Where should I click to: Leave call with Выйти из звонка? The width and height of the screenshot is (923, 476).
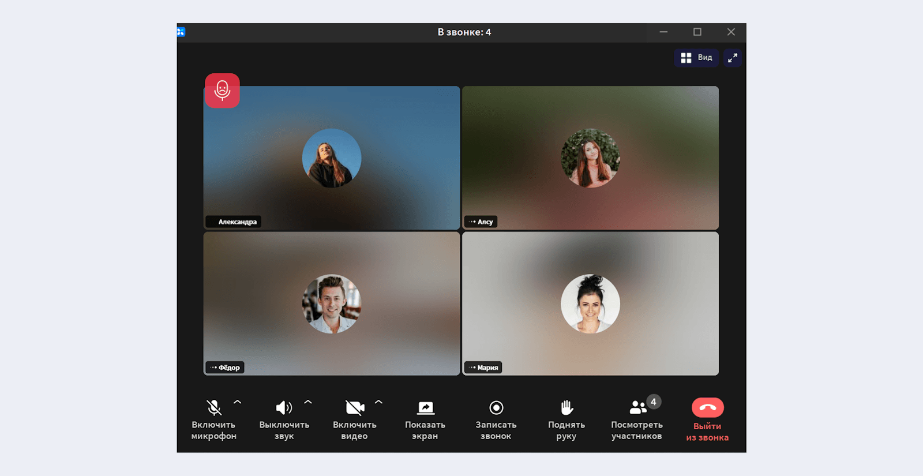click(x=707, y=408)
